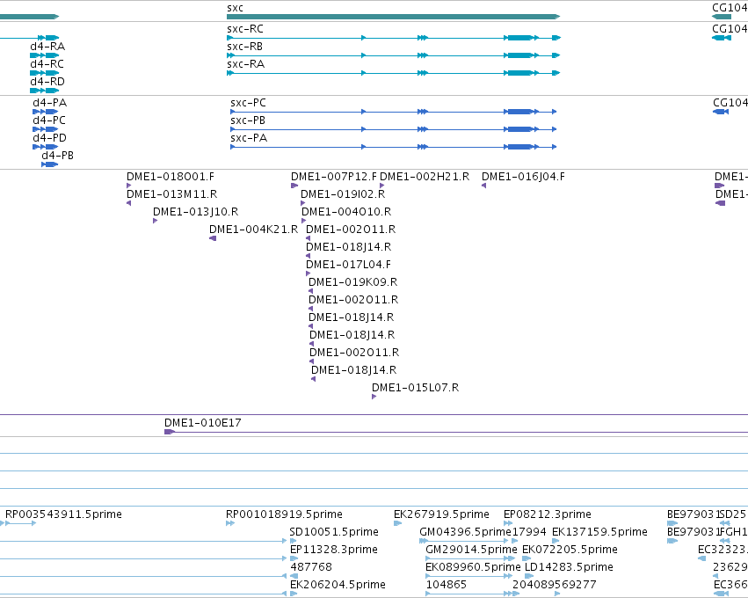
Task: Click the EP11328.3prime EST label
Action: [334, 550]
